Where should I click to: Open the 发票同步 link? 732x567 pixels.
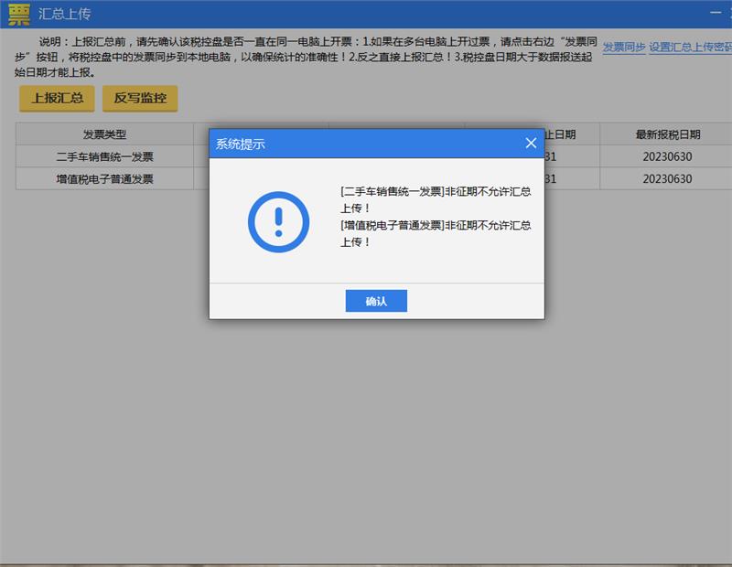click(624, 47)
